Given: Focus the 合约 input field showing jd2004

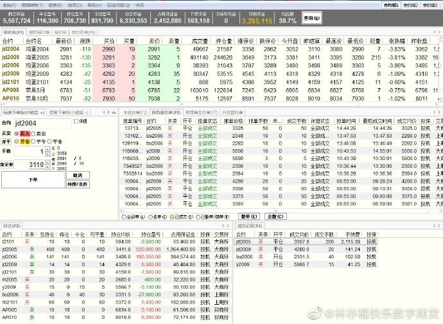Looking at the screenshot, I should click(x=42, y=123).
